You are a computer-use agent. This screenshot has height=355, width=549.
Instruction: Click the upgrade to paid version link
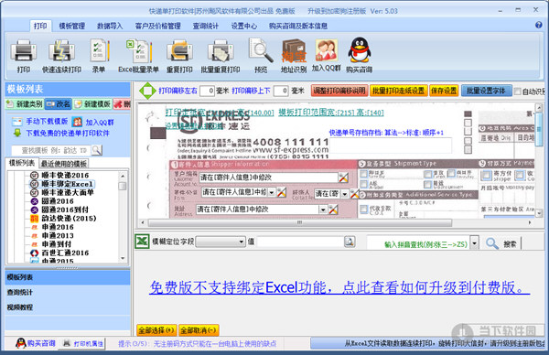click(339, 288)
